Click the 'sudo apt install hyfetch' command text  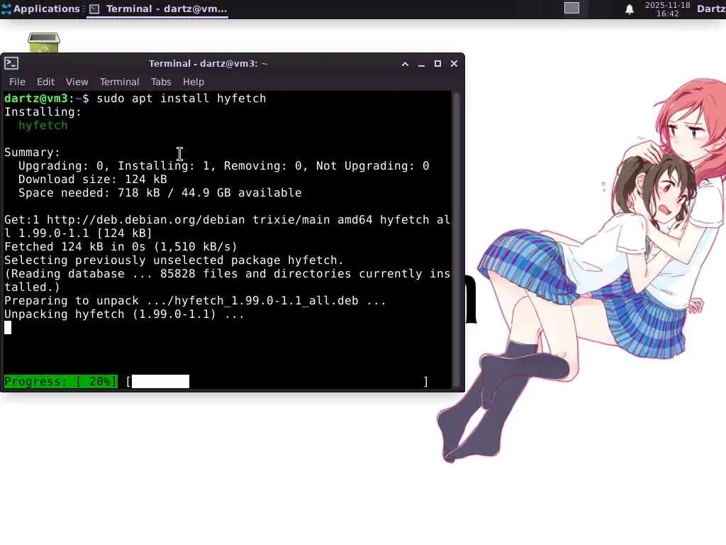181,98
